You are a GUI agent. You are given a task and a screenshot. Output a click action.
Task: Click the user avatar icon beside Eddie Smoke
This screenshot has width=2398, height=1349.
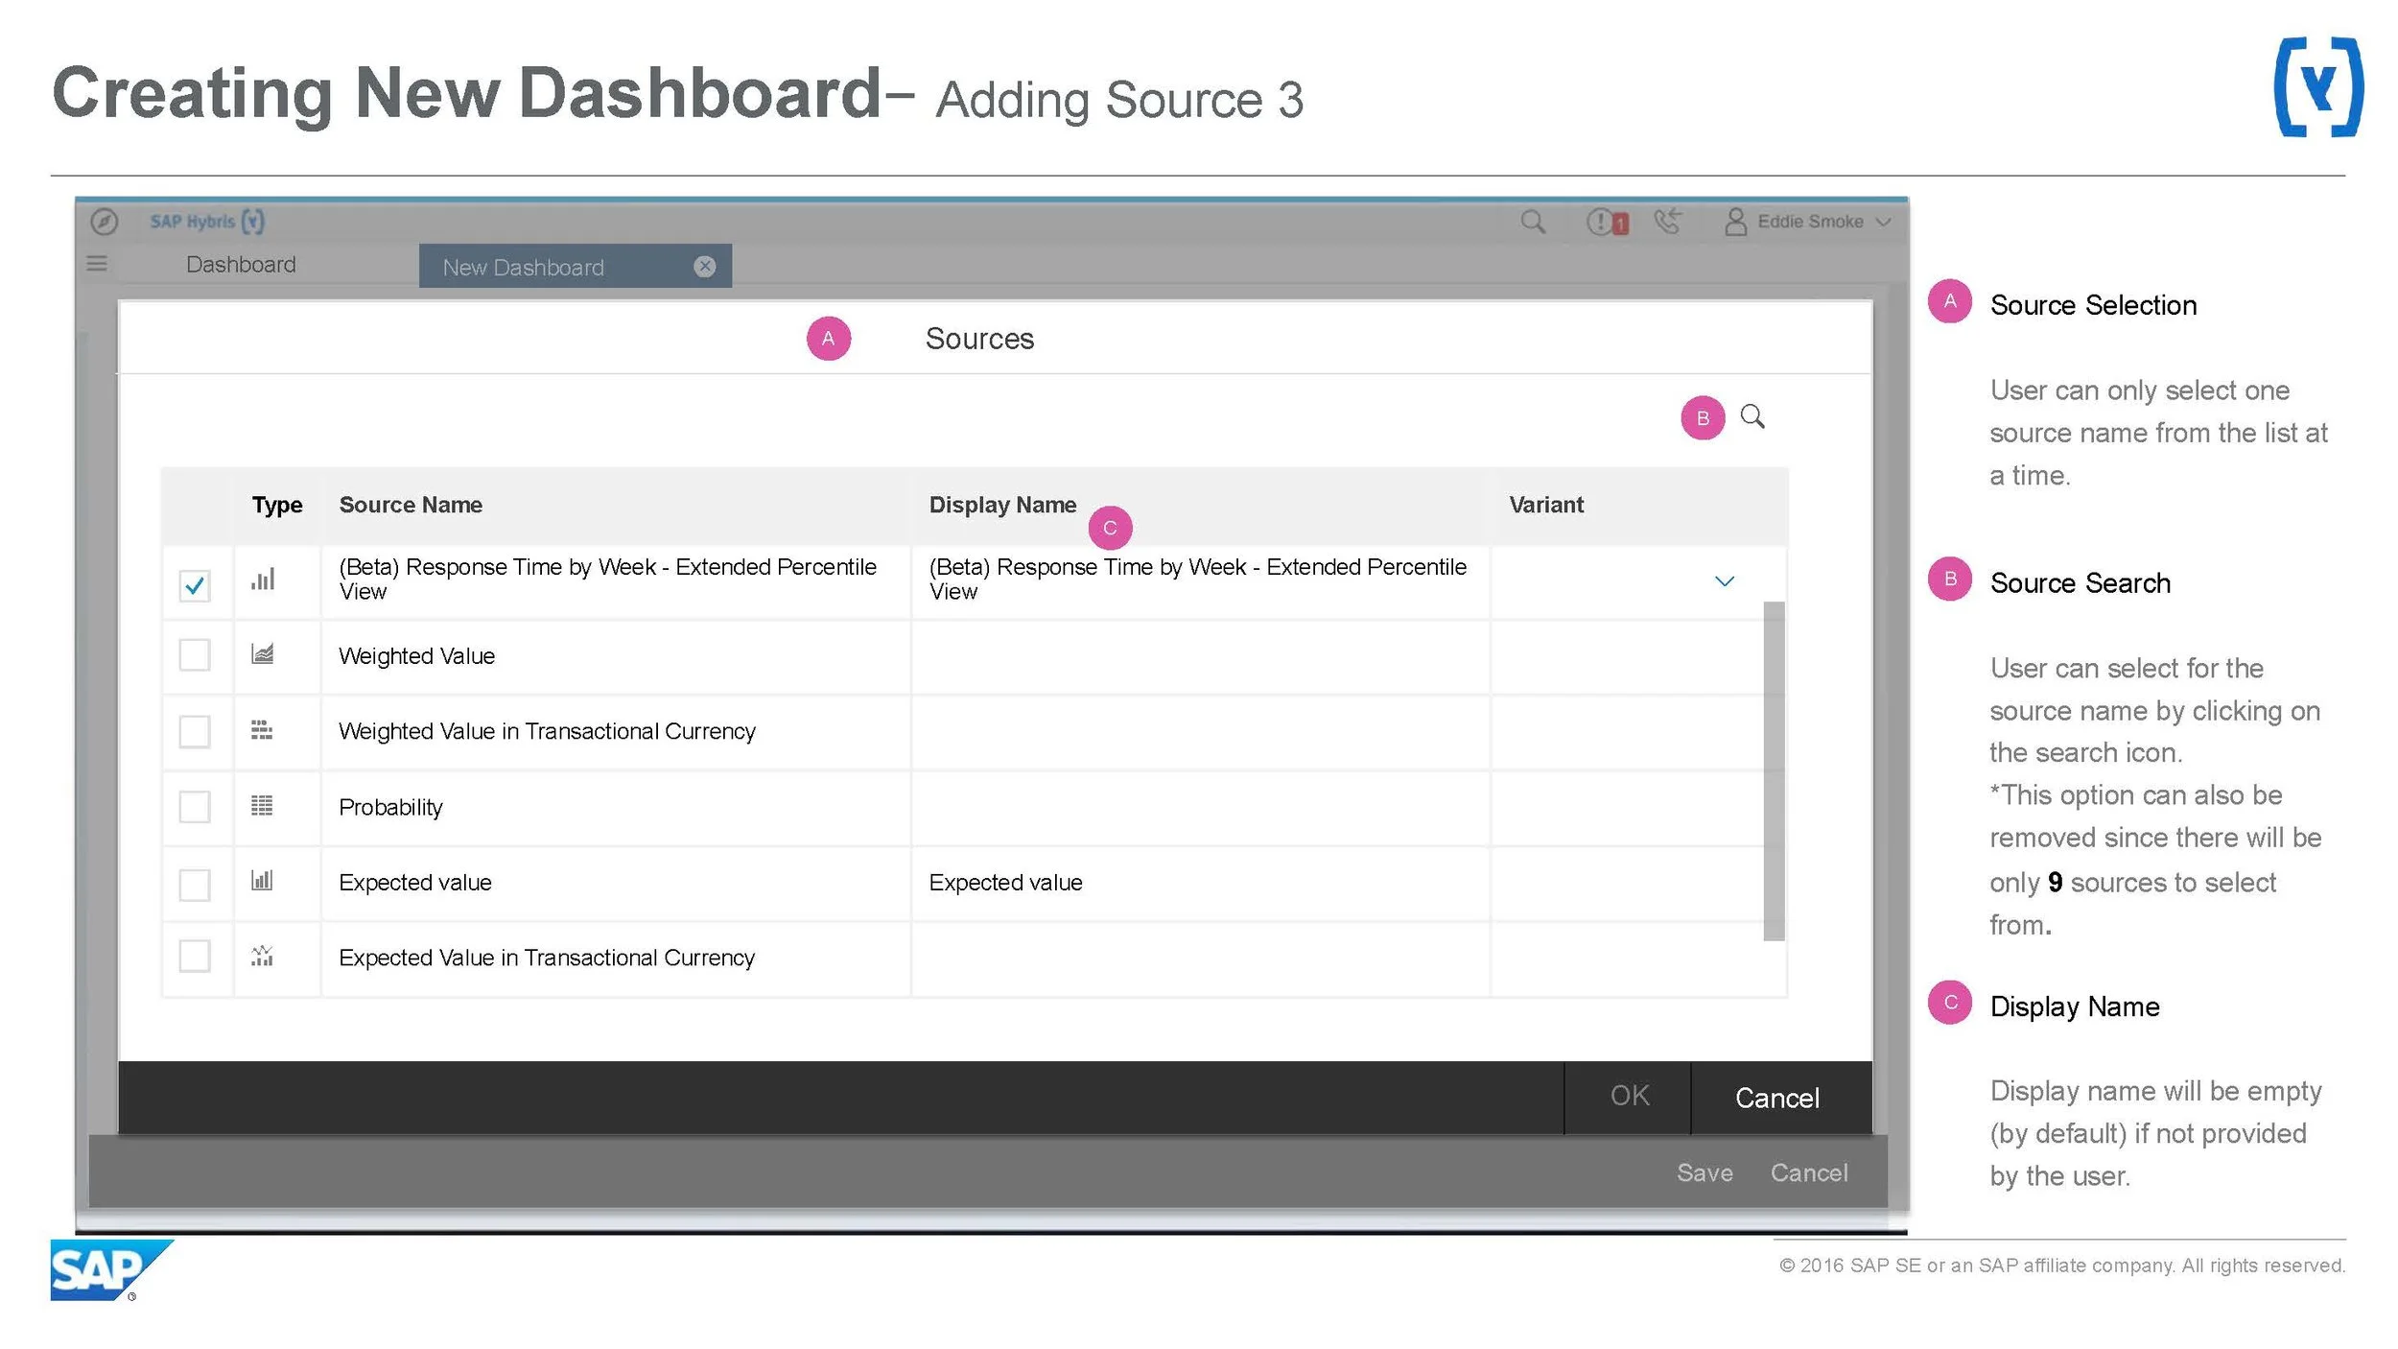point(1735,222)
